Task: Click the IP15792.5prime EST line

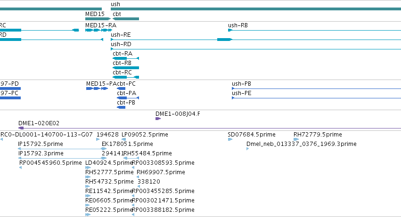Action: 62,149
